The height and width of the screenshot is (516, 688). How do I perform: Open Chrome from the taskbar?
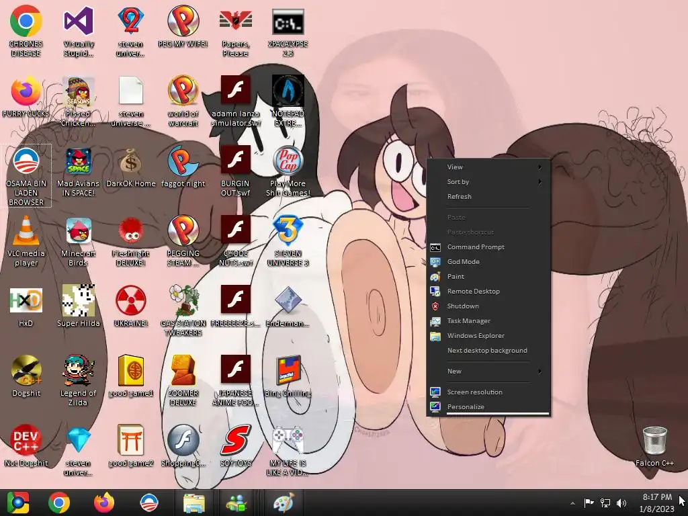click(59, 503)
